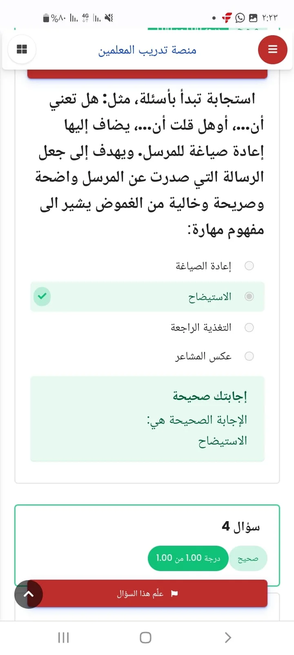Viewport: 294px width, 655px height.
Task: Tap the green checkmark beside الاستيضاح
Action: (x=42, y=296)
